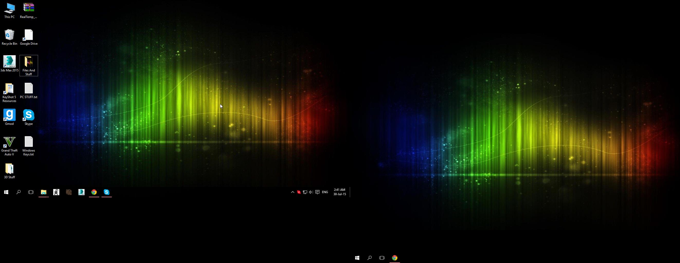Viewport: 680px width, 263px height.
Task: Open the volume control tray icon
Action: pyautogui.click(x=311, y=192)
